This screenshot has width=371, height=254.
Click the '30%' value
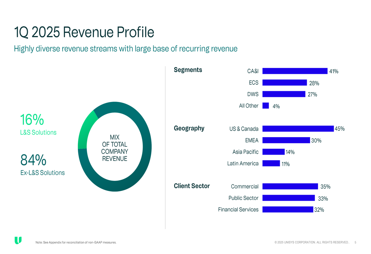[x=316, y=141]
